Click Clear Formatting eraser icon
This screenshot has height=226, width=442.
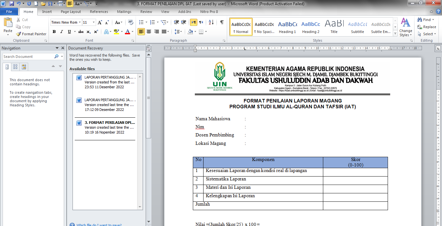131,22
